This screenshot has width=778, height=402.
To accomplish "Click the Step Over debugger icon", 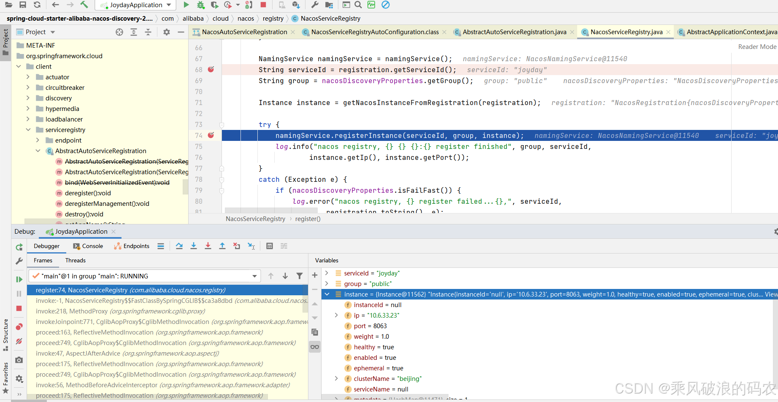I will pyautogui.click(x=179, y=246).
